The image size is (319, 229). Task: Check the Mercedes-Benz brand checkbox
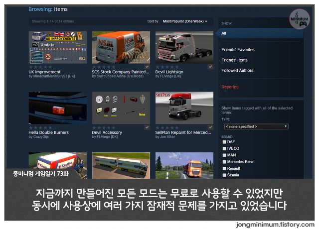pos(224,162)
